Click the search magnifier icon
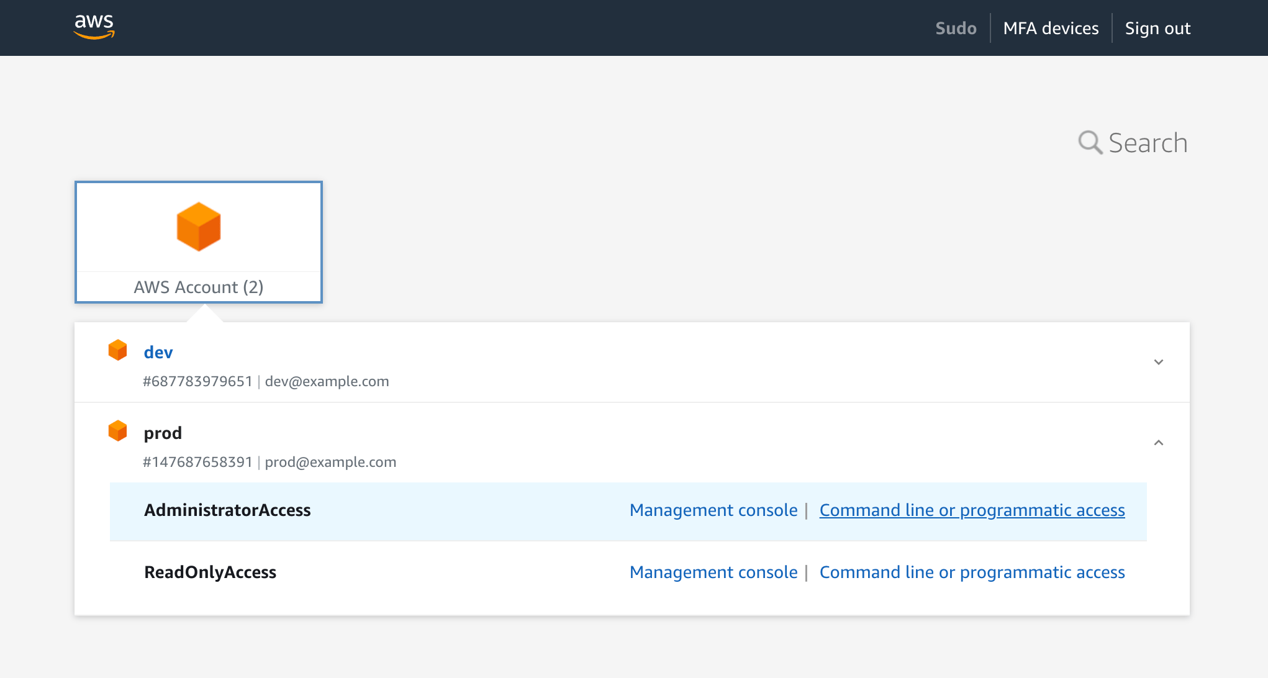Viewport: 1268px width, 678px height. 1090,142
